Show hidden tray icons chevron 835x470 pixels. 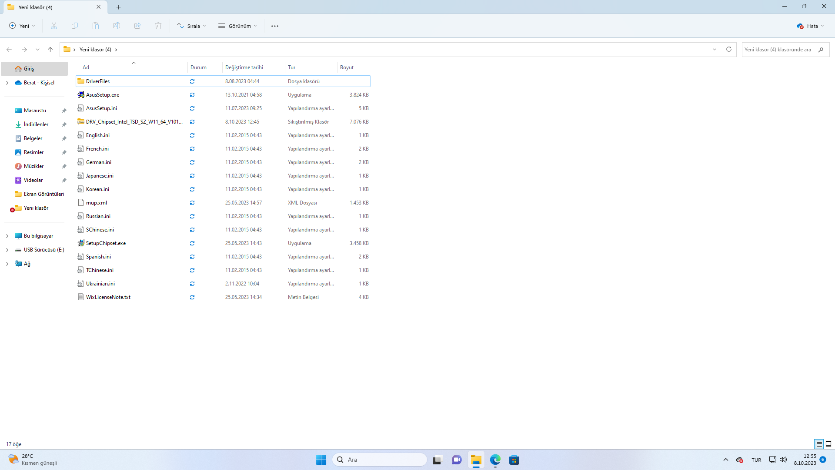click(725, 460)
